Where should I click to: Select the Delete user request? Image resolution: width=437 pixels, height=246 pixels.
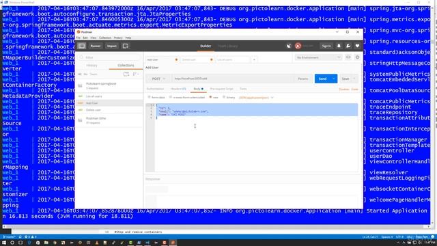(109, 110)
